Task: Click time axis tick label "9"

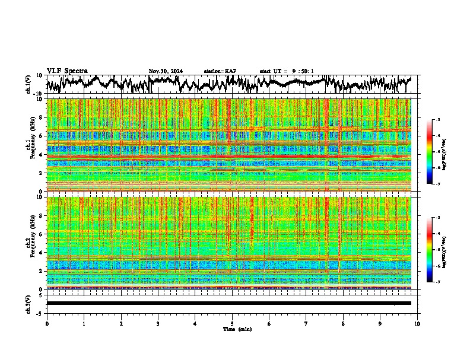Action: click(380, 323)
